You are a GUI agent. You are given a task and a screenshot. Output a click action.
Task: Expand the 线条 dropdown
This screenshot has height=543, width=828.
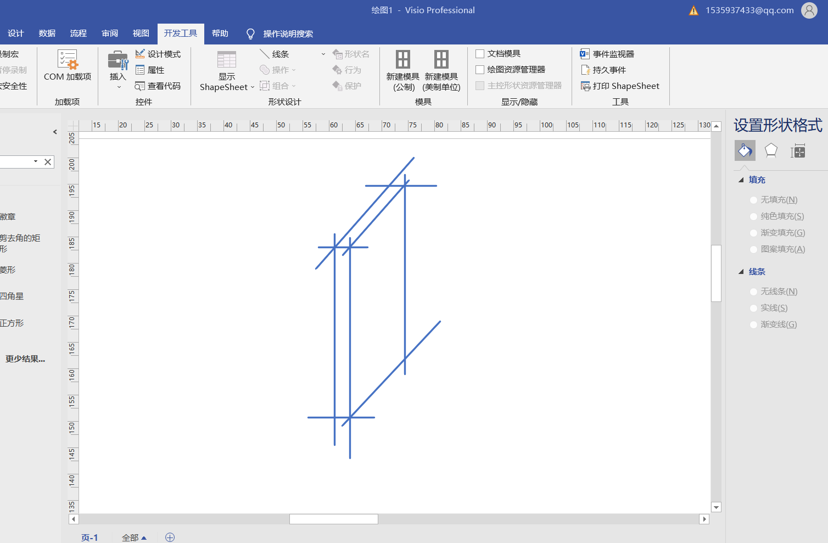coord(323,54)
